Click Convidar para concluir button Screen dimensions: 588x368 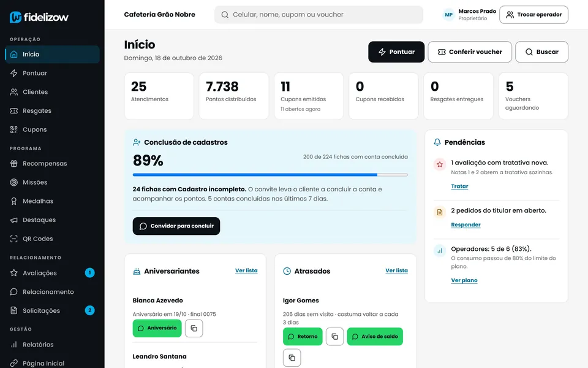click(x=176, y=226)
